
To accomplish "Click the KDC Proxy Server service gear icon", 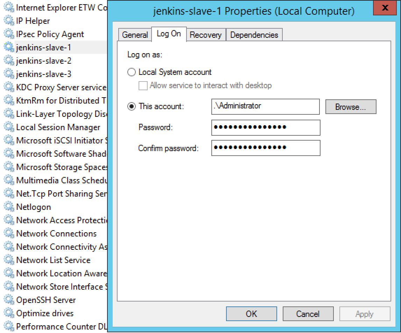I will click(9, 87).
